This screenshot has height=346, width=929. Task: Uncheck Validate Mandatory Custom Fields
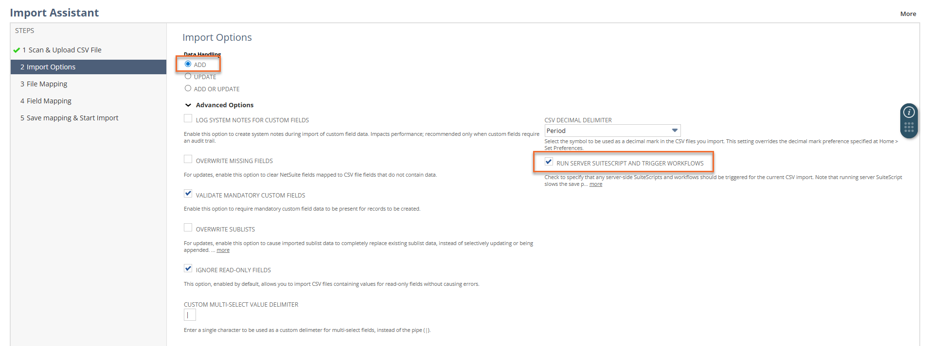click(x=188, y=194)
